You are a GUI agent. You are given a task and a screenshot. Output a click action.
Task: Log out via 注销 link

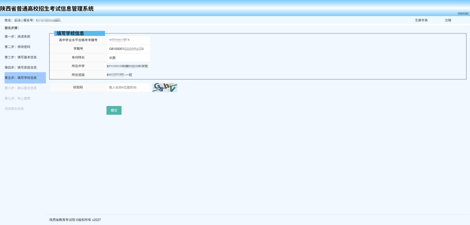pyautogui.click(x=448, y=20)
